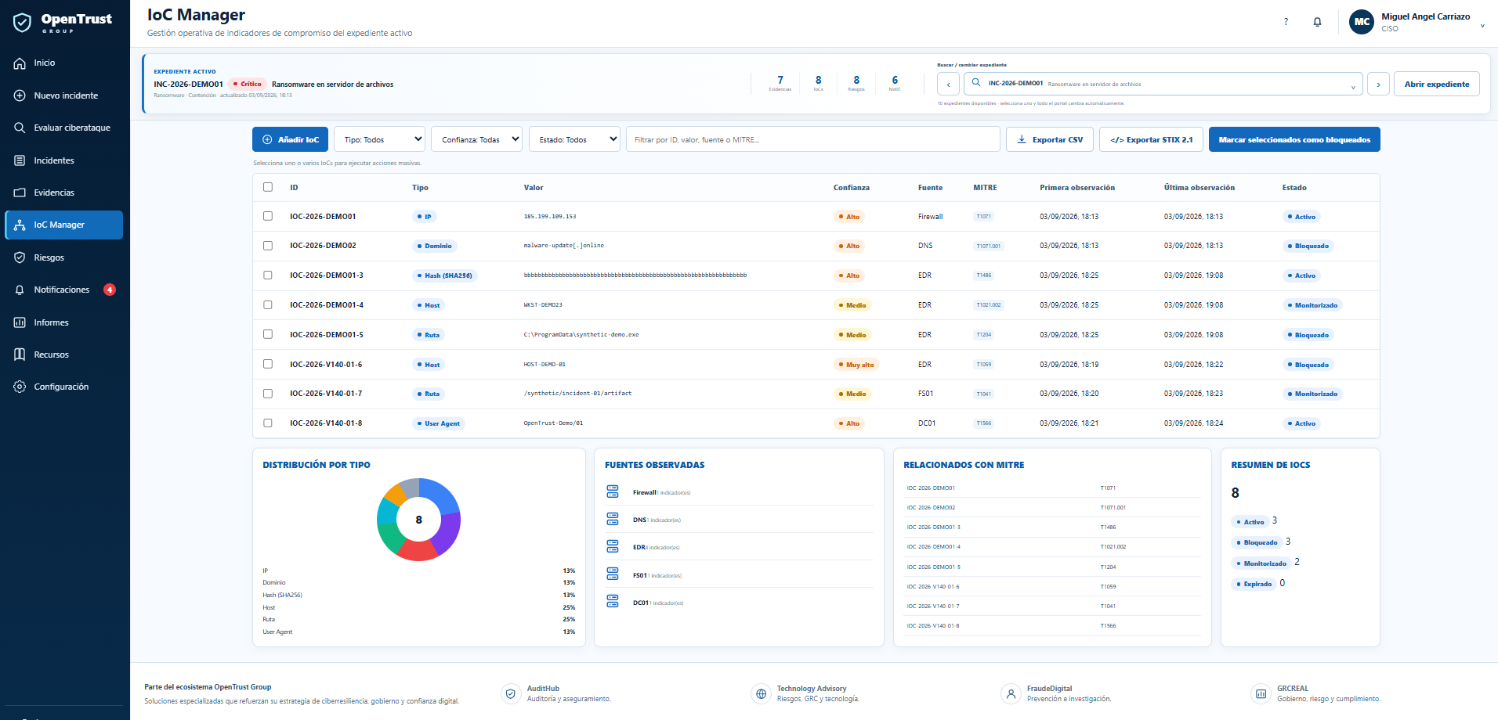The height and width of the screenshot is (720, 1498).
Task: Click the red notifications badge showing 4
Action: [x=110, y=290]
